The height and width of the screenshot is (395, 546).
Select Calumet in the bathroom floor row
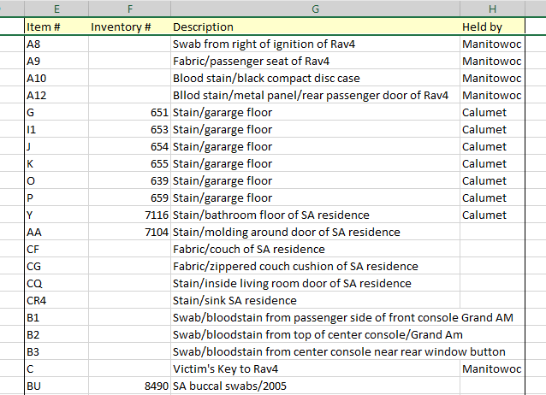coord(492,215)
